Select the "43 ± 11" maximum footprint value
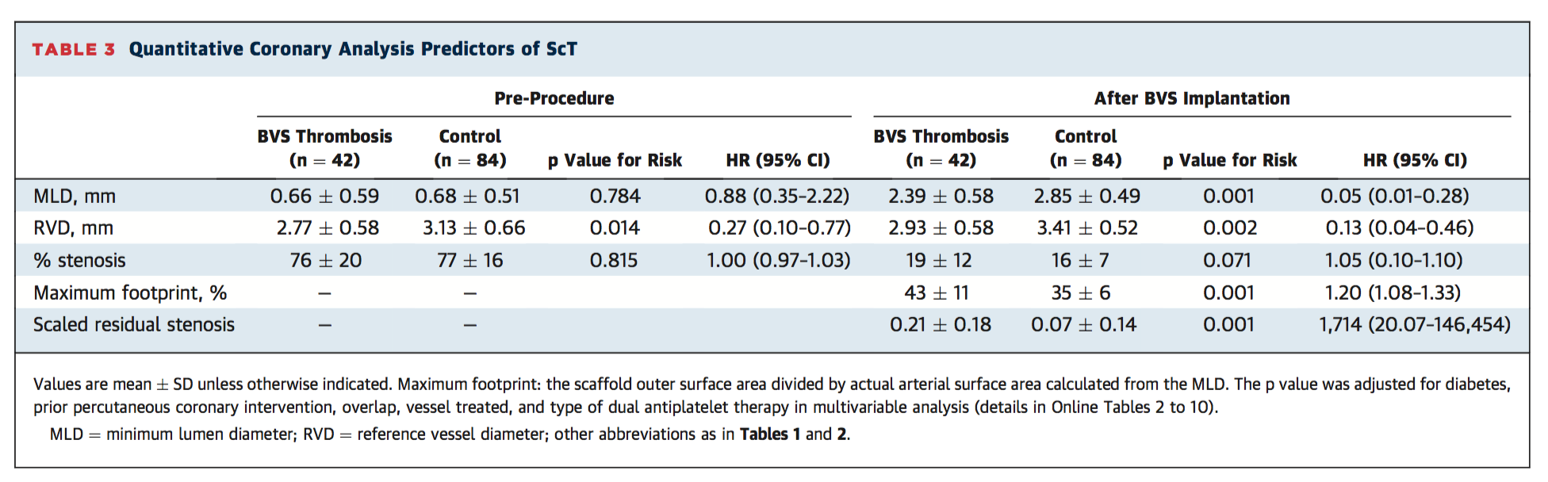This screenshot has height=482, width=1548. pos(936,293)
